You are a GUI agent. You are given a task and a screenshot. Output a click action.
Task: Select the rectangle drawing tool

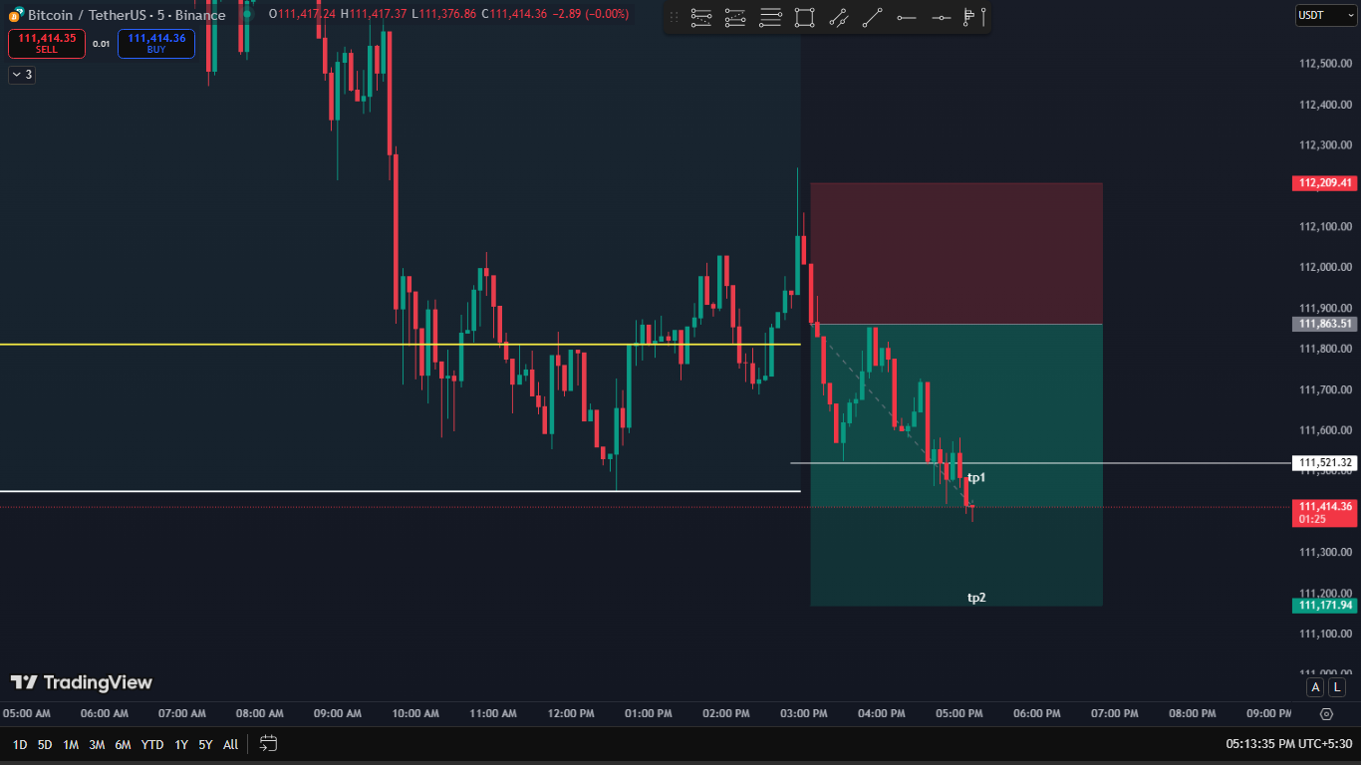point(804,17)
